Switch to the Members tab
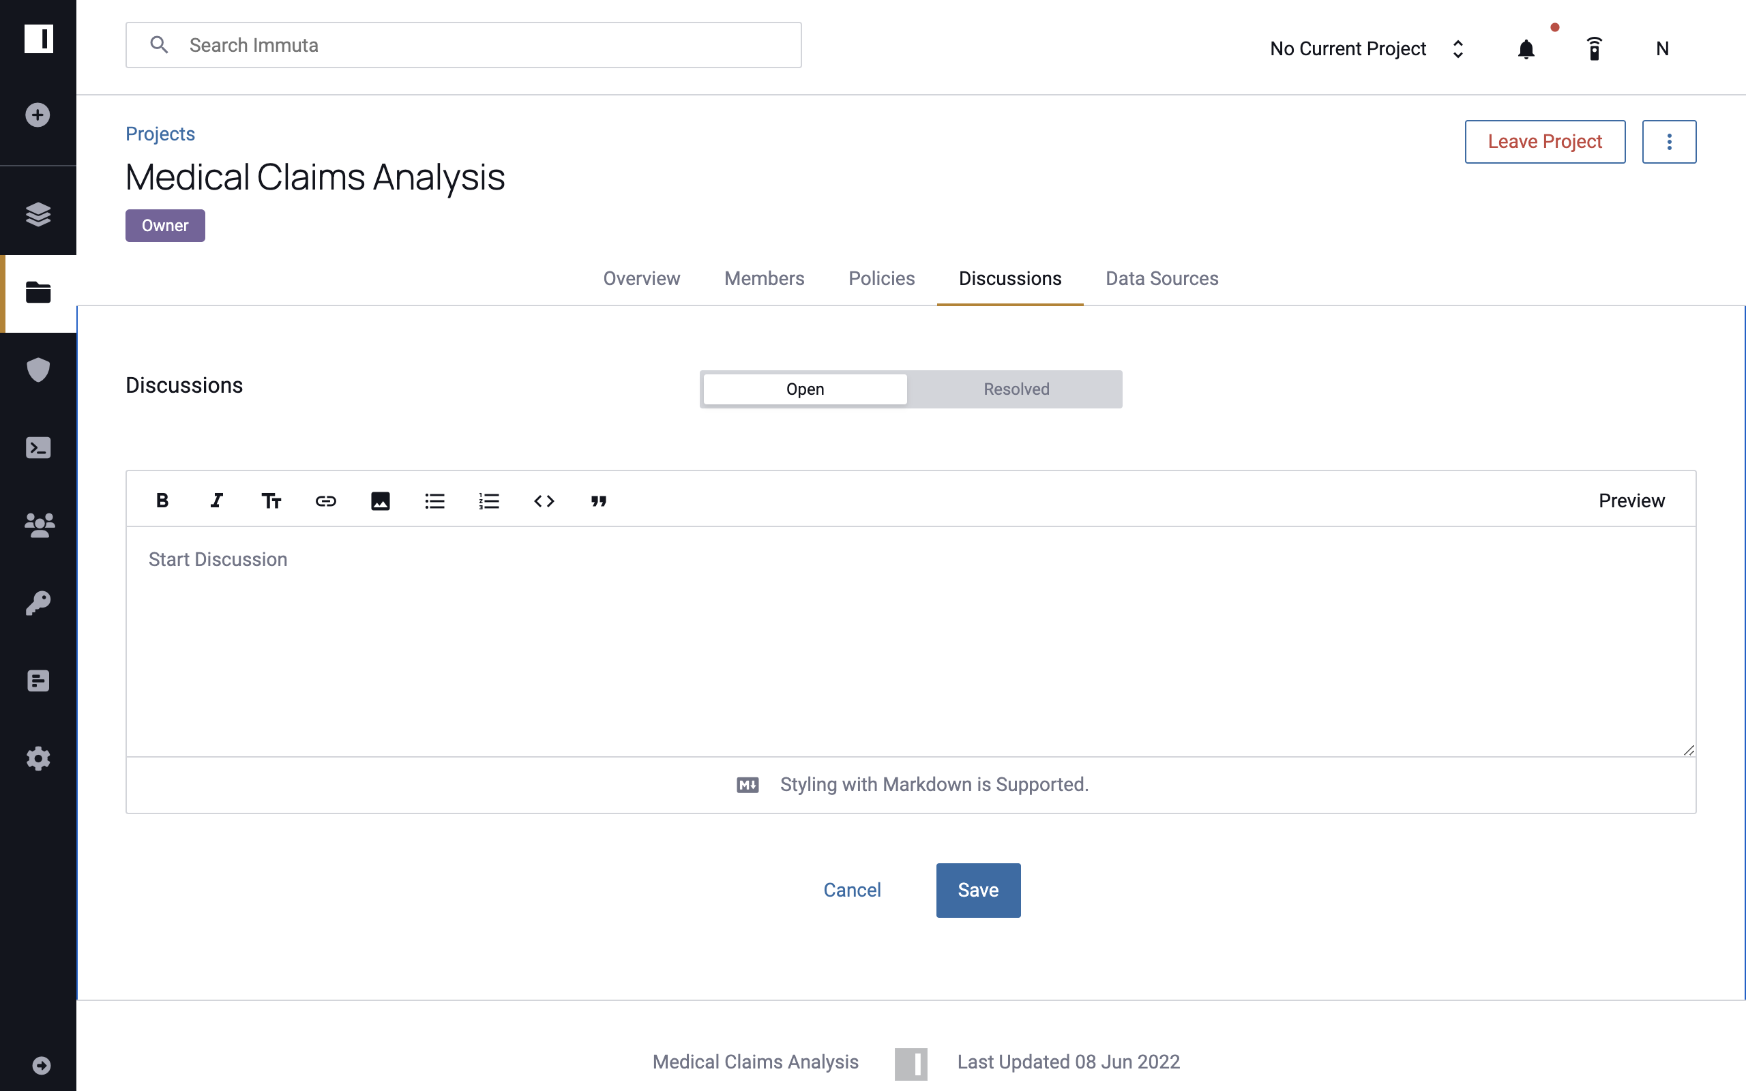The image size is (1746, 1091). click(765, 278)
